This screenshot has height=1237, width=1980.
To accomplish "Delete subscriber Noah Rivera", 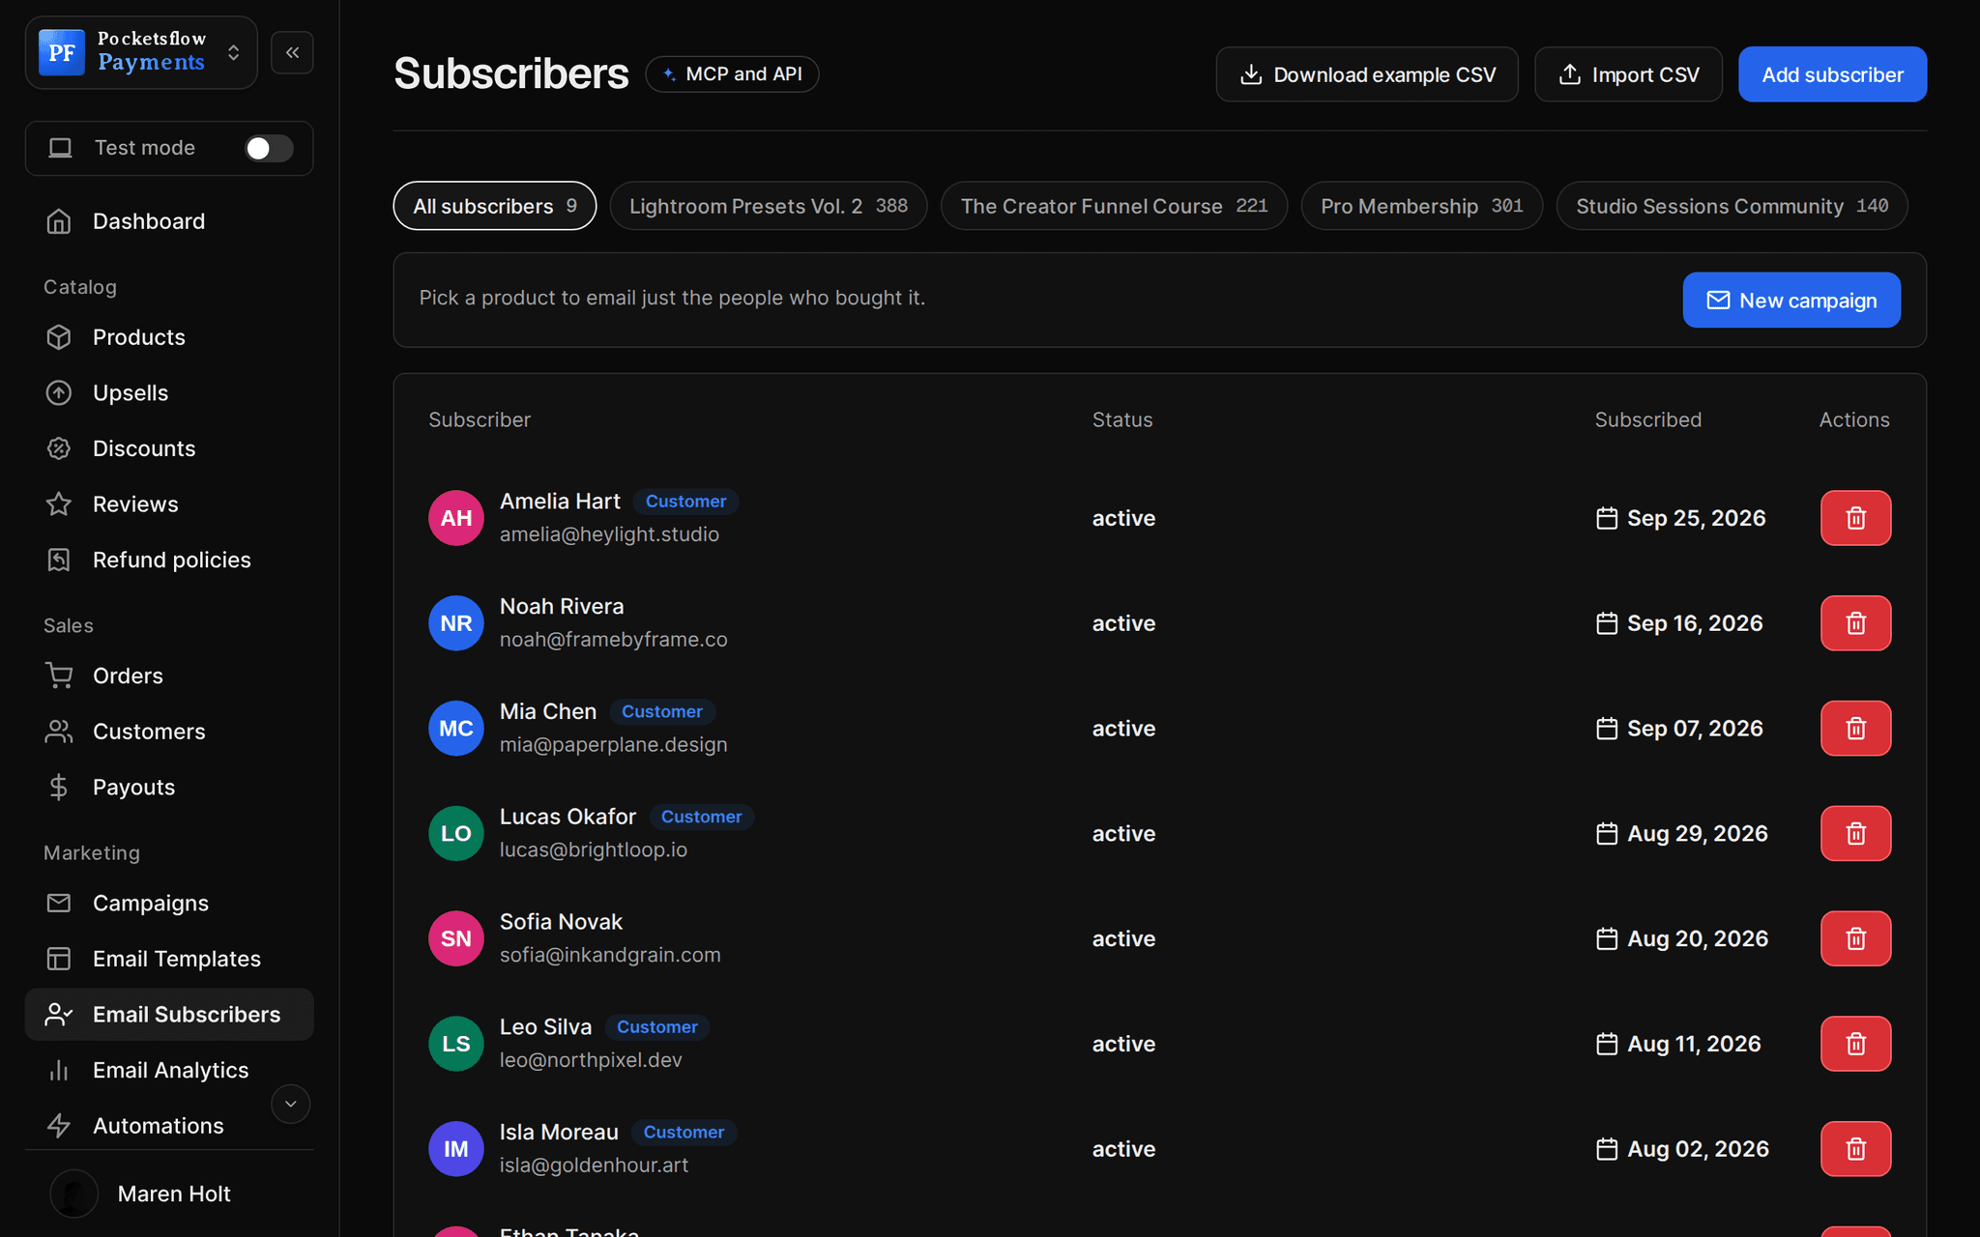I will coord(1855,623).
